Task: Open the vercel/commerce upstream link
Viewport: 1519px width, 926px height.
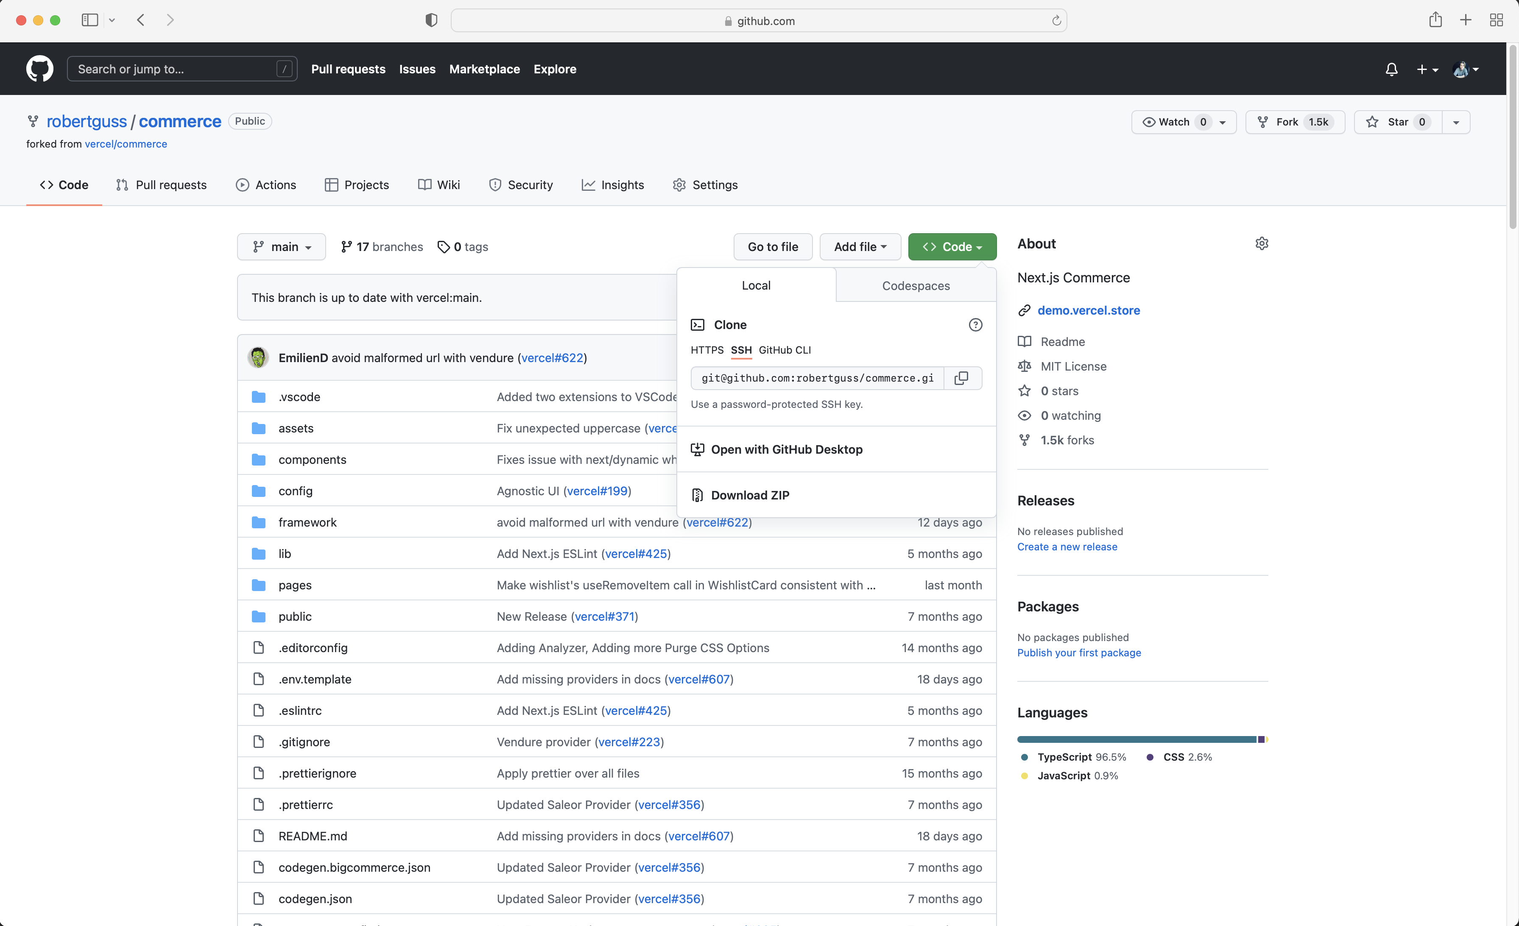Action: coord(126,144)
